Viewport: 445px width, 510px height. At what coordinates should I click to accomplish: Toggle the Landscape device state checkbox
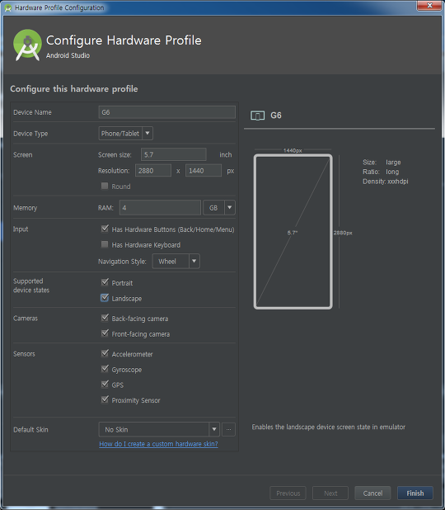click(105, 298)
